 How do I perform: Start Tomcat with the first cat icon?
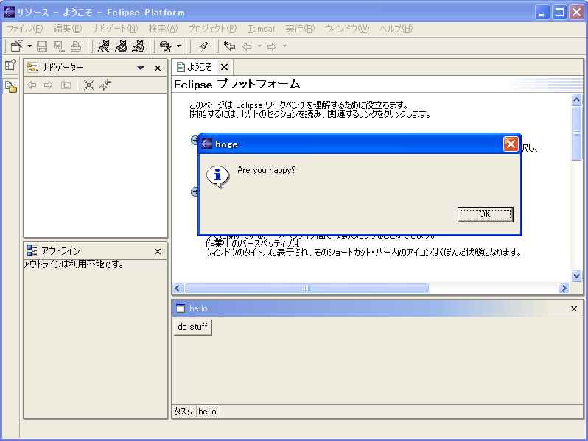[x=104, y=46]
